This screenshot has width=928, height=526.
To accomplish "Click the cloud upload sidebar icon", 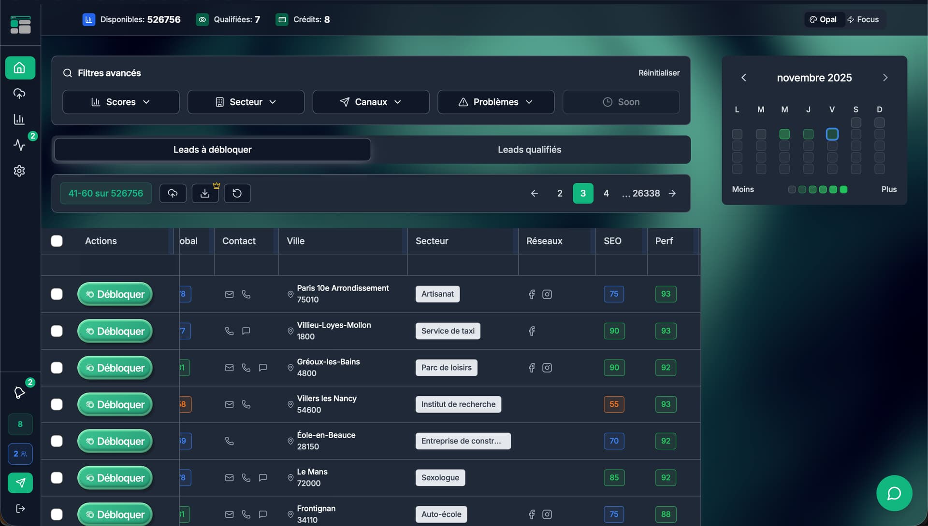I will click(x=19, y=94).
